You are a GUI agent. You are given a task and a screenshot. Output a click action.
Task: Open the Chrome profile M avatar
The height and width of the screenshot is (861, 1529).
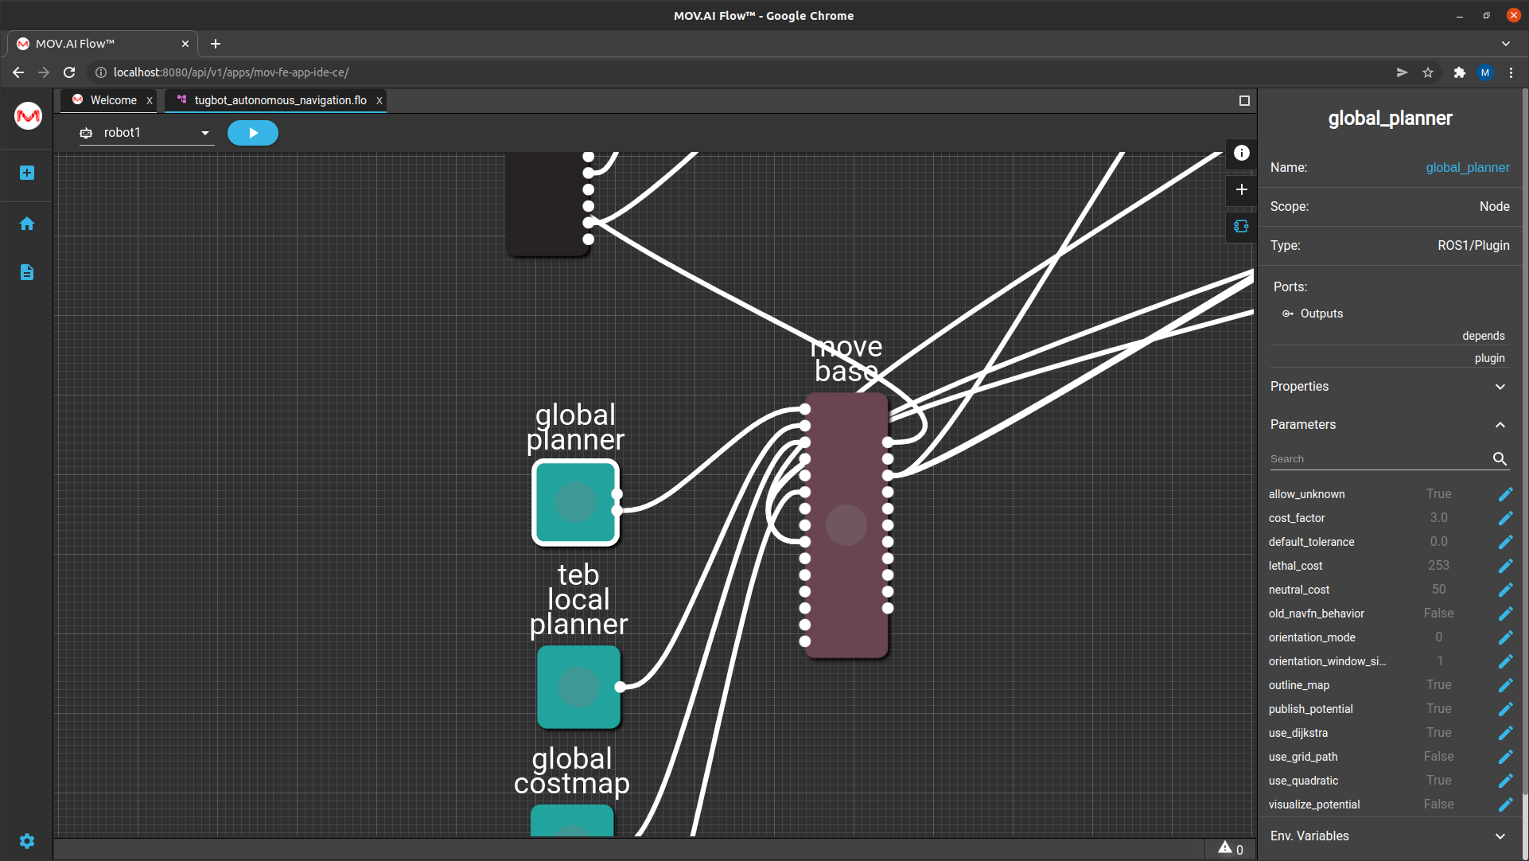(1485, 72)
